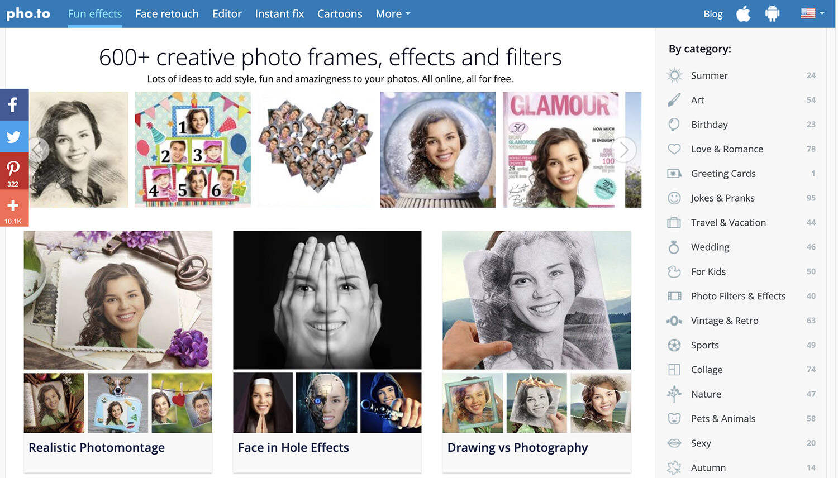The image size is (838, 478).
Task: Share the page on Facebook
Action: (x=13, y=104)
